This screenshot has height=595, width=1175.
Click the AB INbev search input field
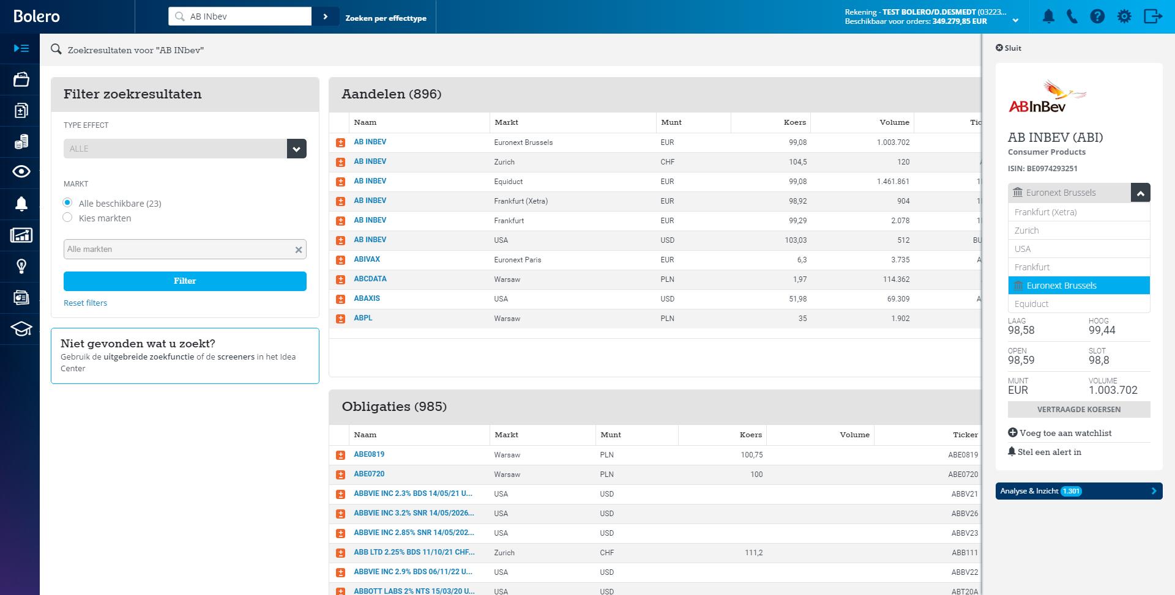(245, 17)
